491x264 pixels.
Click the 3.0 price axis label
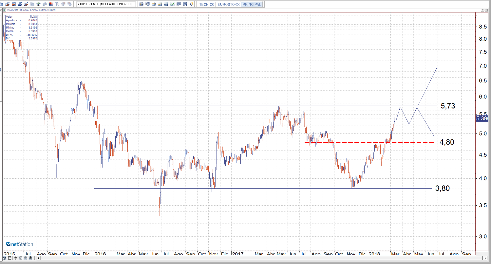coord(482,236)
